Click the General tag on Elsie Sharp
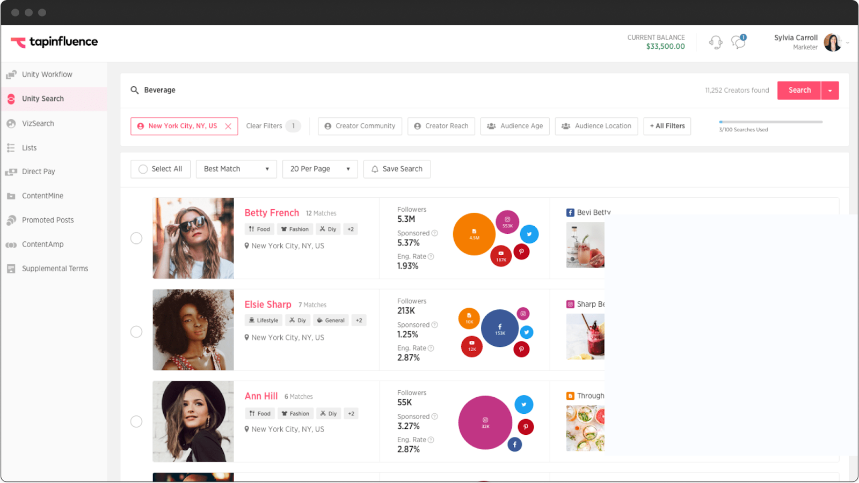This screenshot has width=859, height=483. click(x=331, y=320)
